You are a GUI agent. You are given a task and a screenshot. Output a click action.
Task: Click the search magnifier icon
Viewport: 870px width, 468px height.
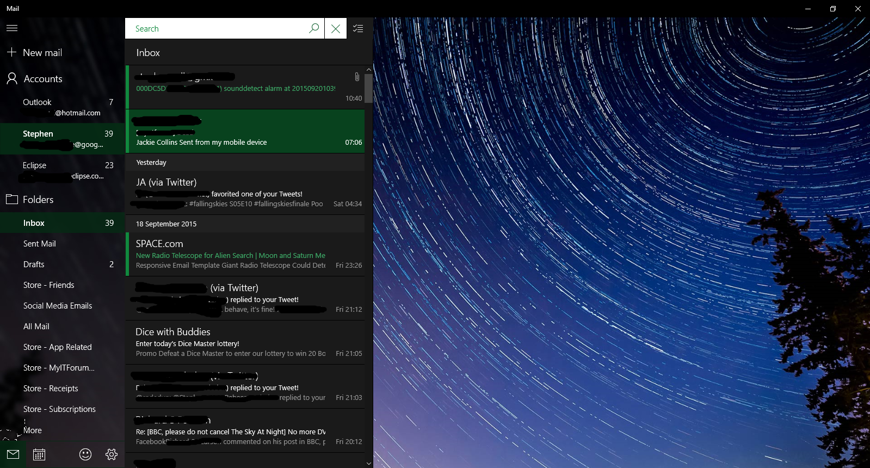(314, 28)
